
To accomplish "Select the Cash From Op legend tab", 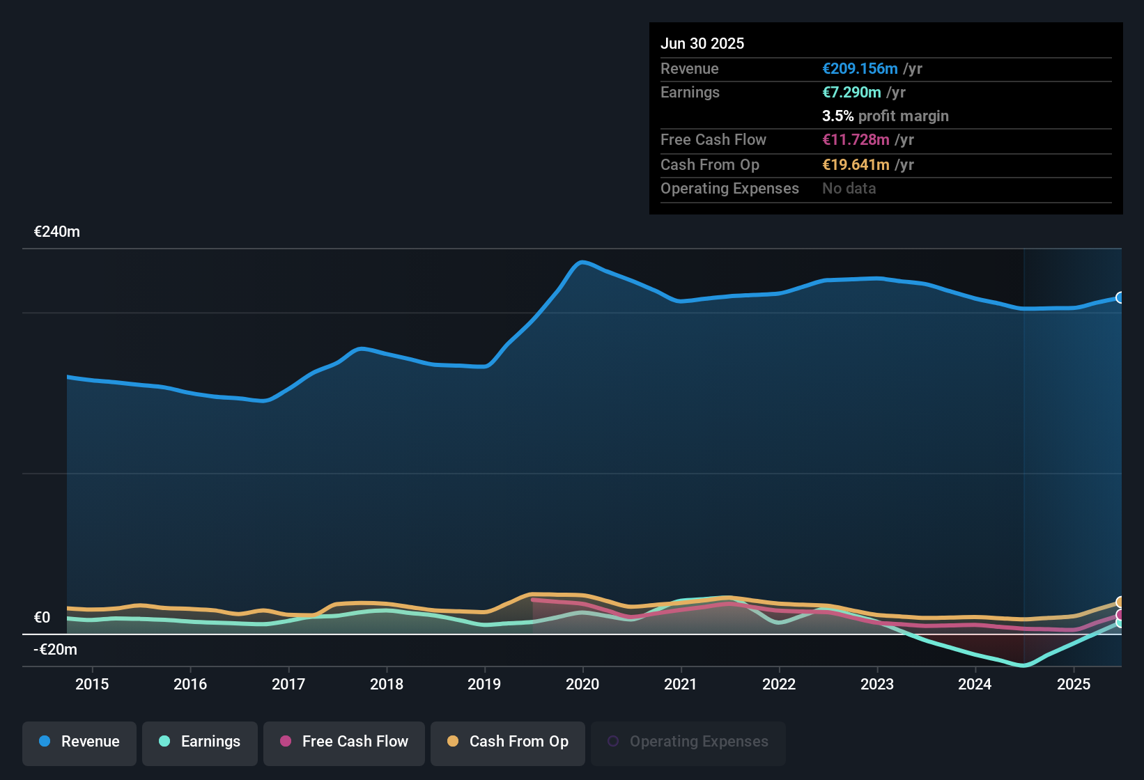I will pyautogui.click(x=507, y=742).
